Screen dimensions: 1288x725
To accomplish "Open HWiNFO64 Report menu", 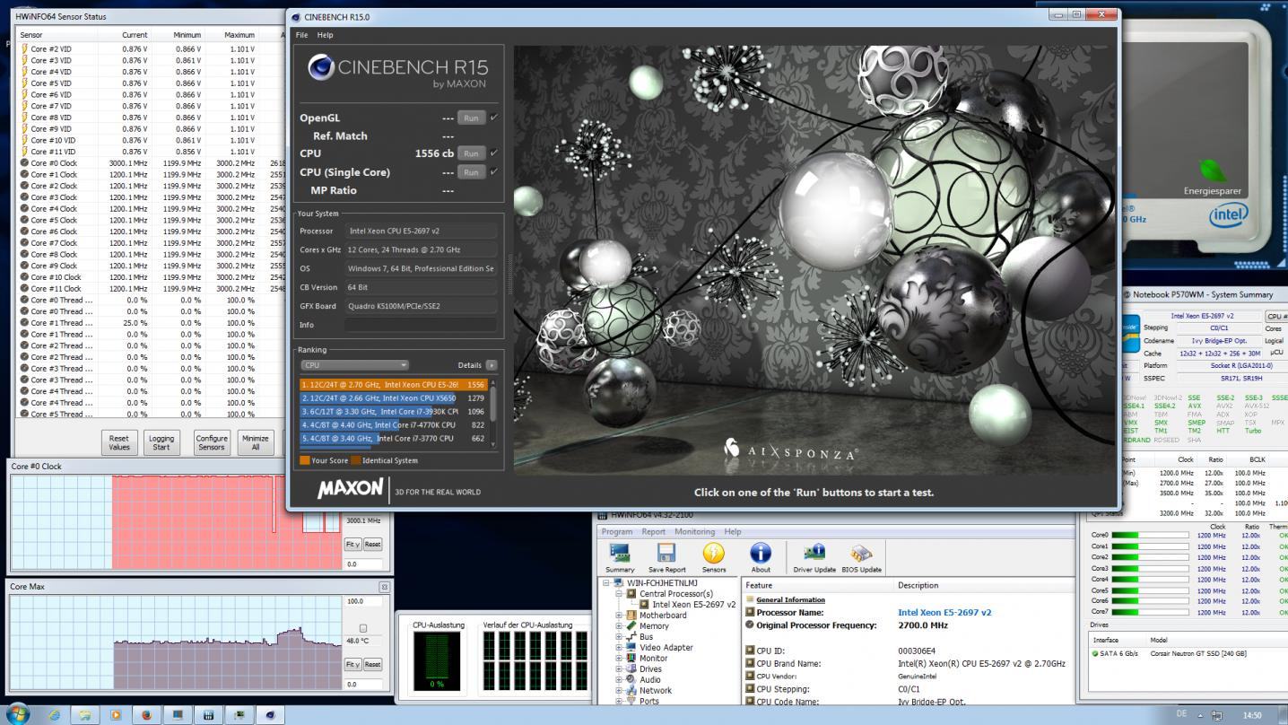I will [x=653, y=532].
